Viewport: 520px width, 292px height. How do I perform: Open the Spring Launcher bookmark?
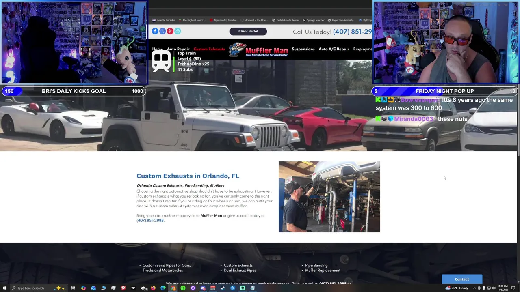click(x=313, y=20)
